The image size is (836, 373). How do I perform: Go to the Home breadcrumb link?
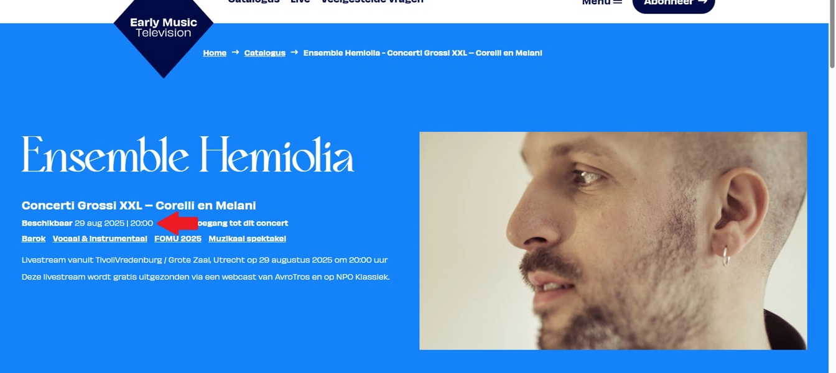point(215,53)
